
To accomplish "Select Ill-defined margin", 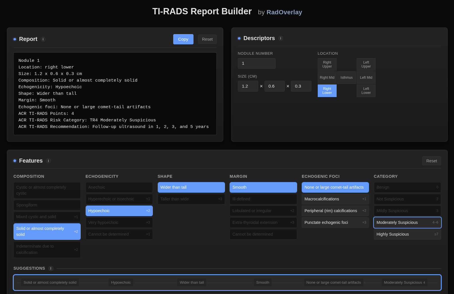I will point(263,199).
